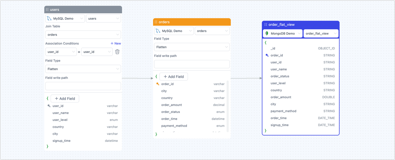Select the payment_method field in orders node
The width and height of the screenshot is (395, 160).
point(174,126)
